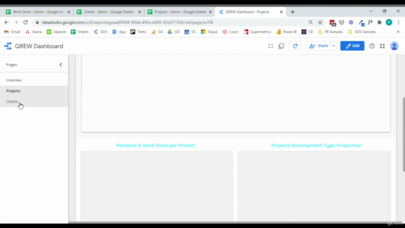The width and height of the screenshot is (405, 228).
Task: Switch to Work Done - Demo tab
Action: (38, 12)
